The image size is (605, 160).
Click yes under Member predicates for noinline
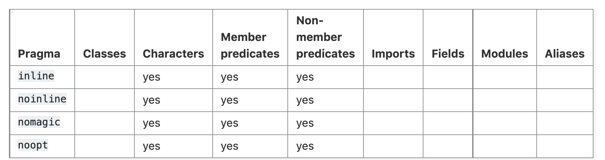click(x=230, y=100)
